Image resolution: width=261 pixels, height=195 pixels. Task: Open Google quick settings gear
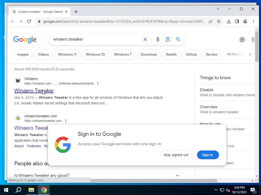click(x=242, y=40)
